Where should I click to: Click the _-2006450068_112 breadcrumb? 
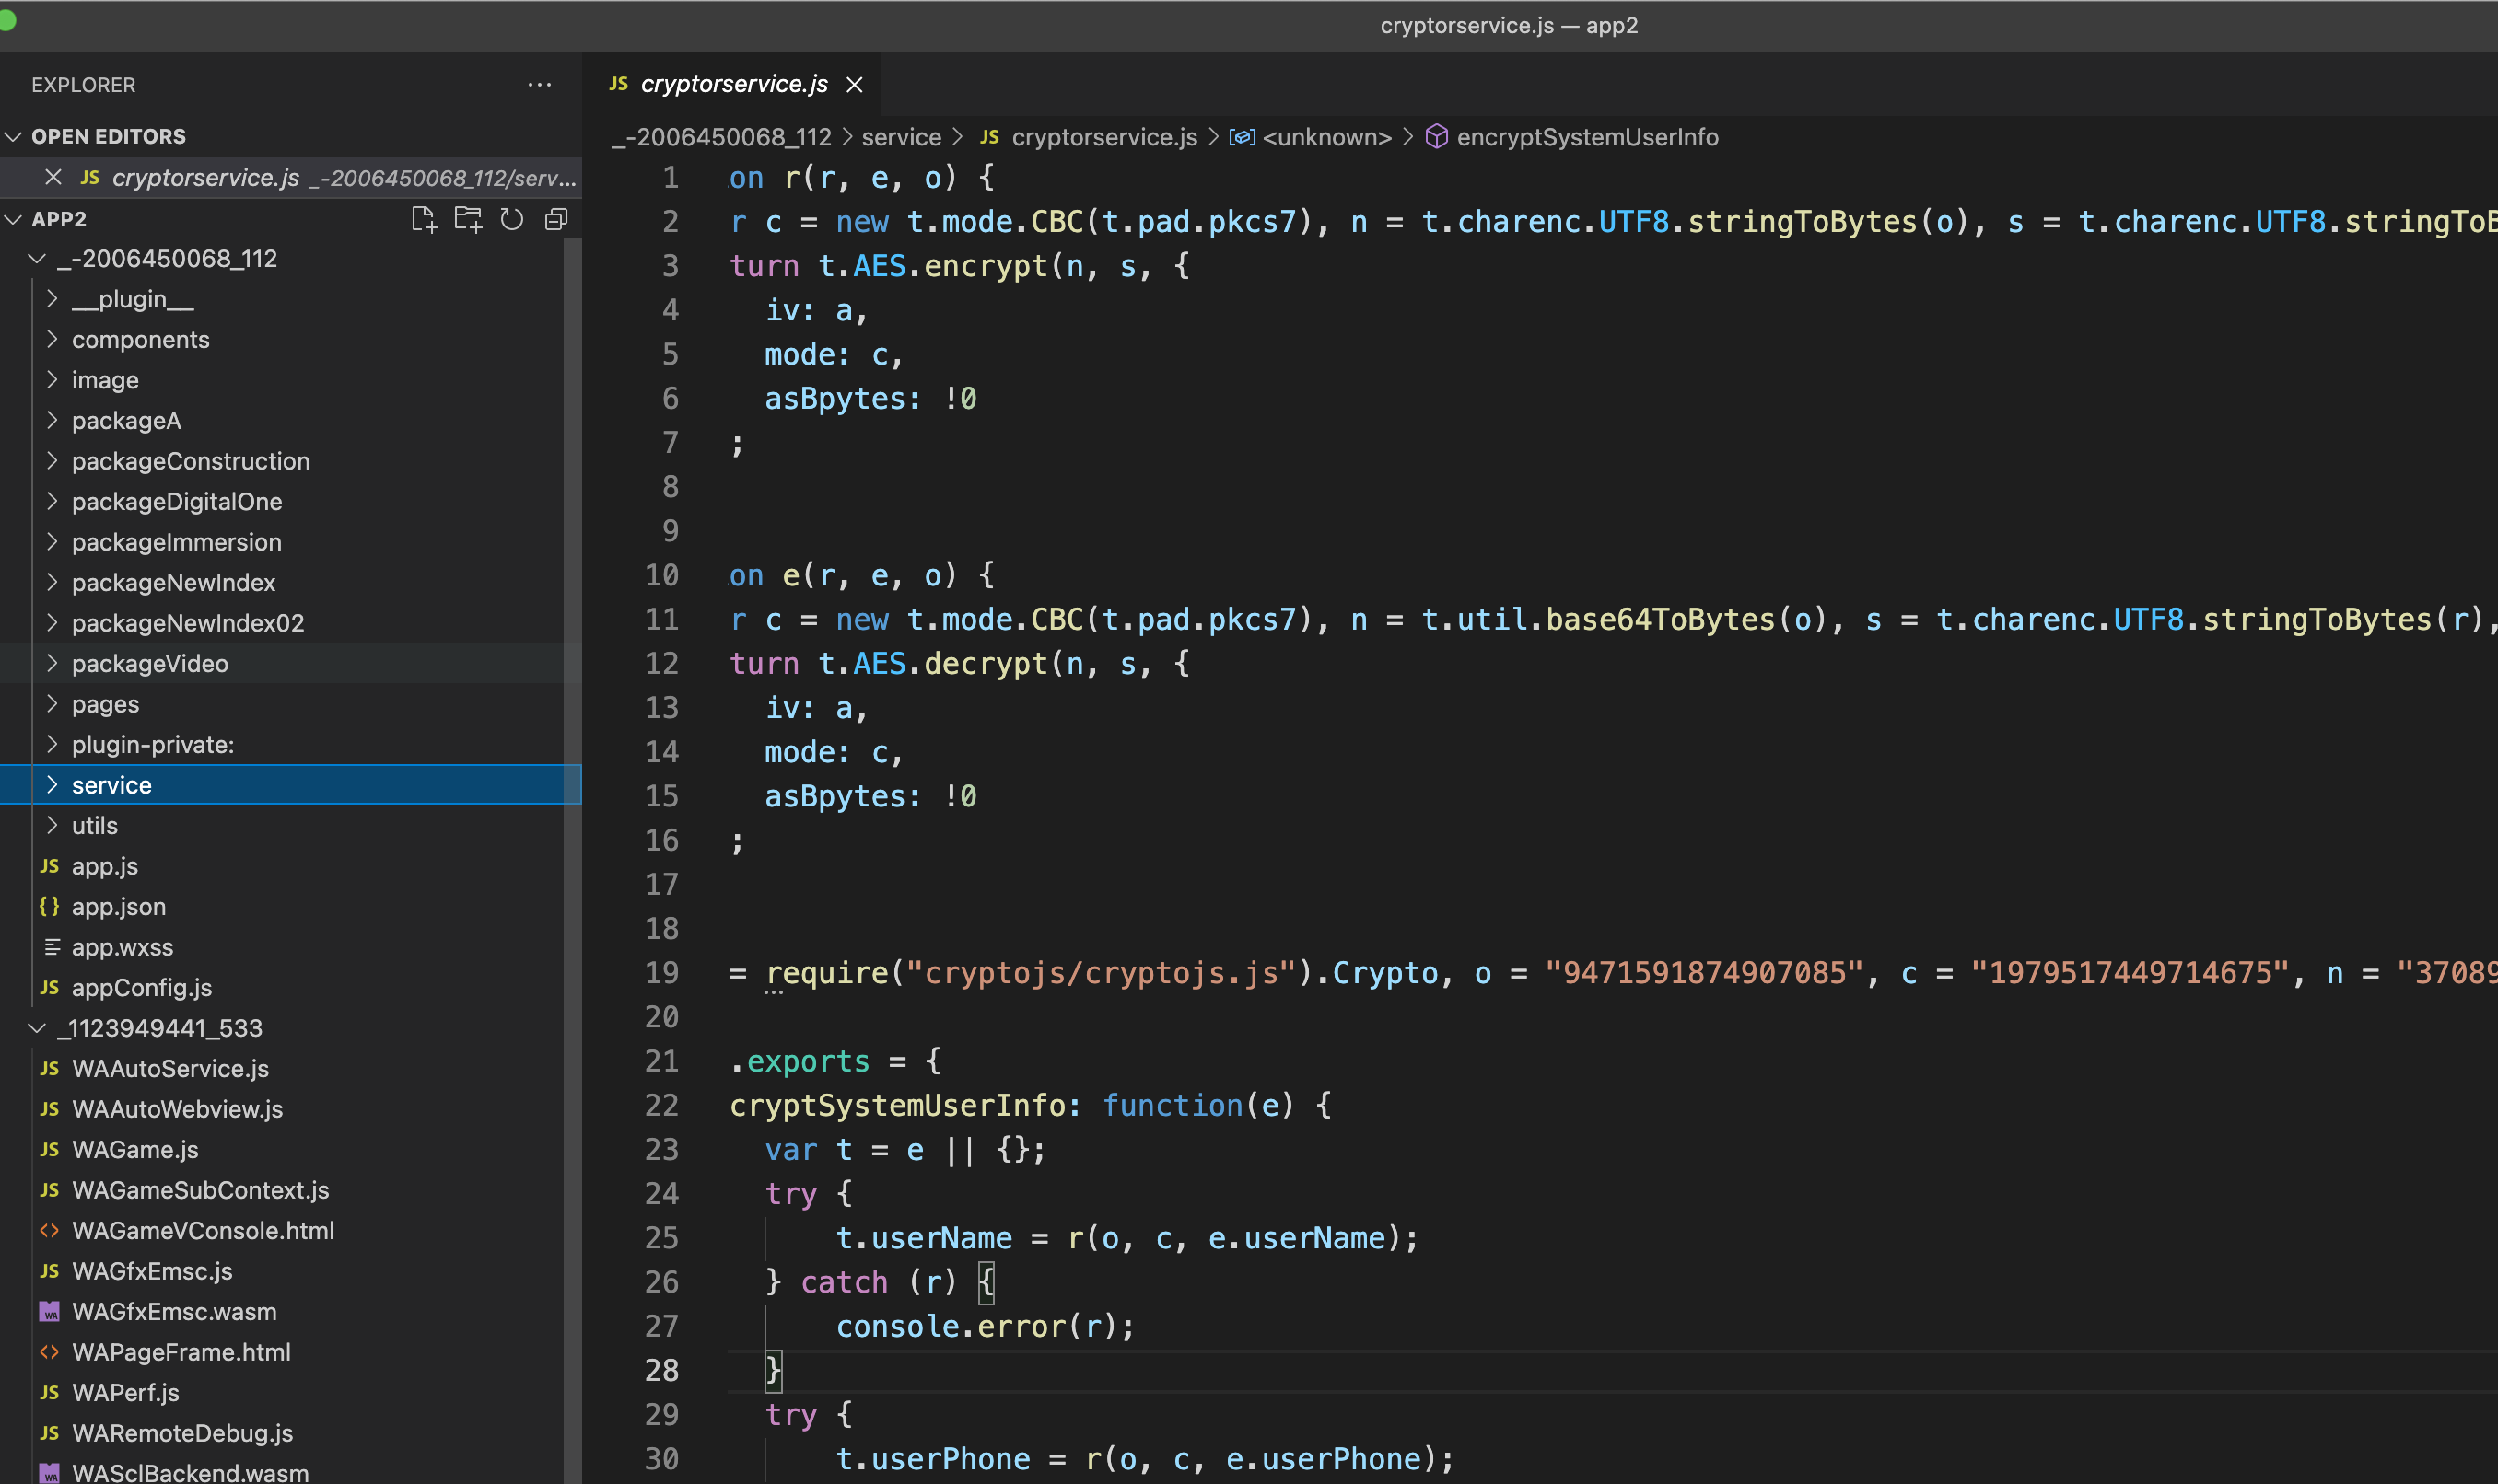(722, 137)
